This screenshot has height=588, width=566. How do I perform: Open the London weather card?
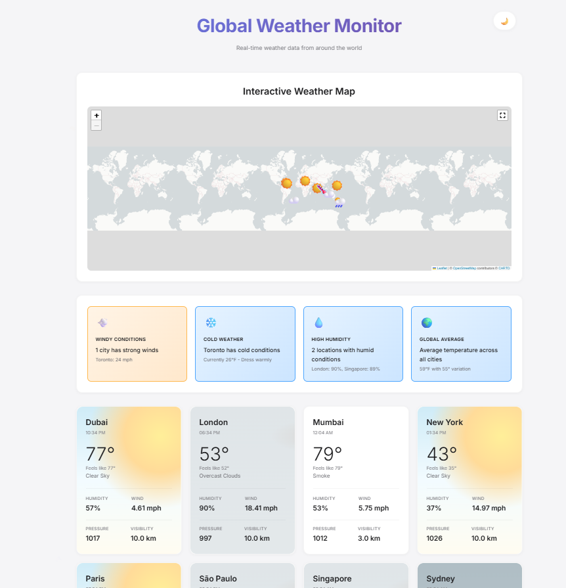pyautogui.click(x=242, y=480)
